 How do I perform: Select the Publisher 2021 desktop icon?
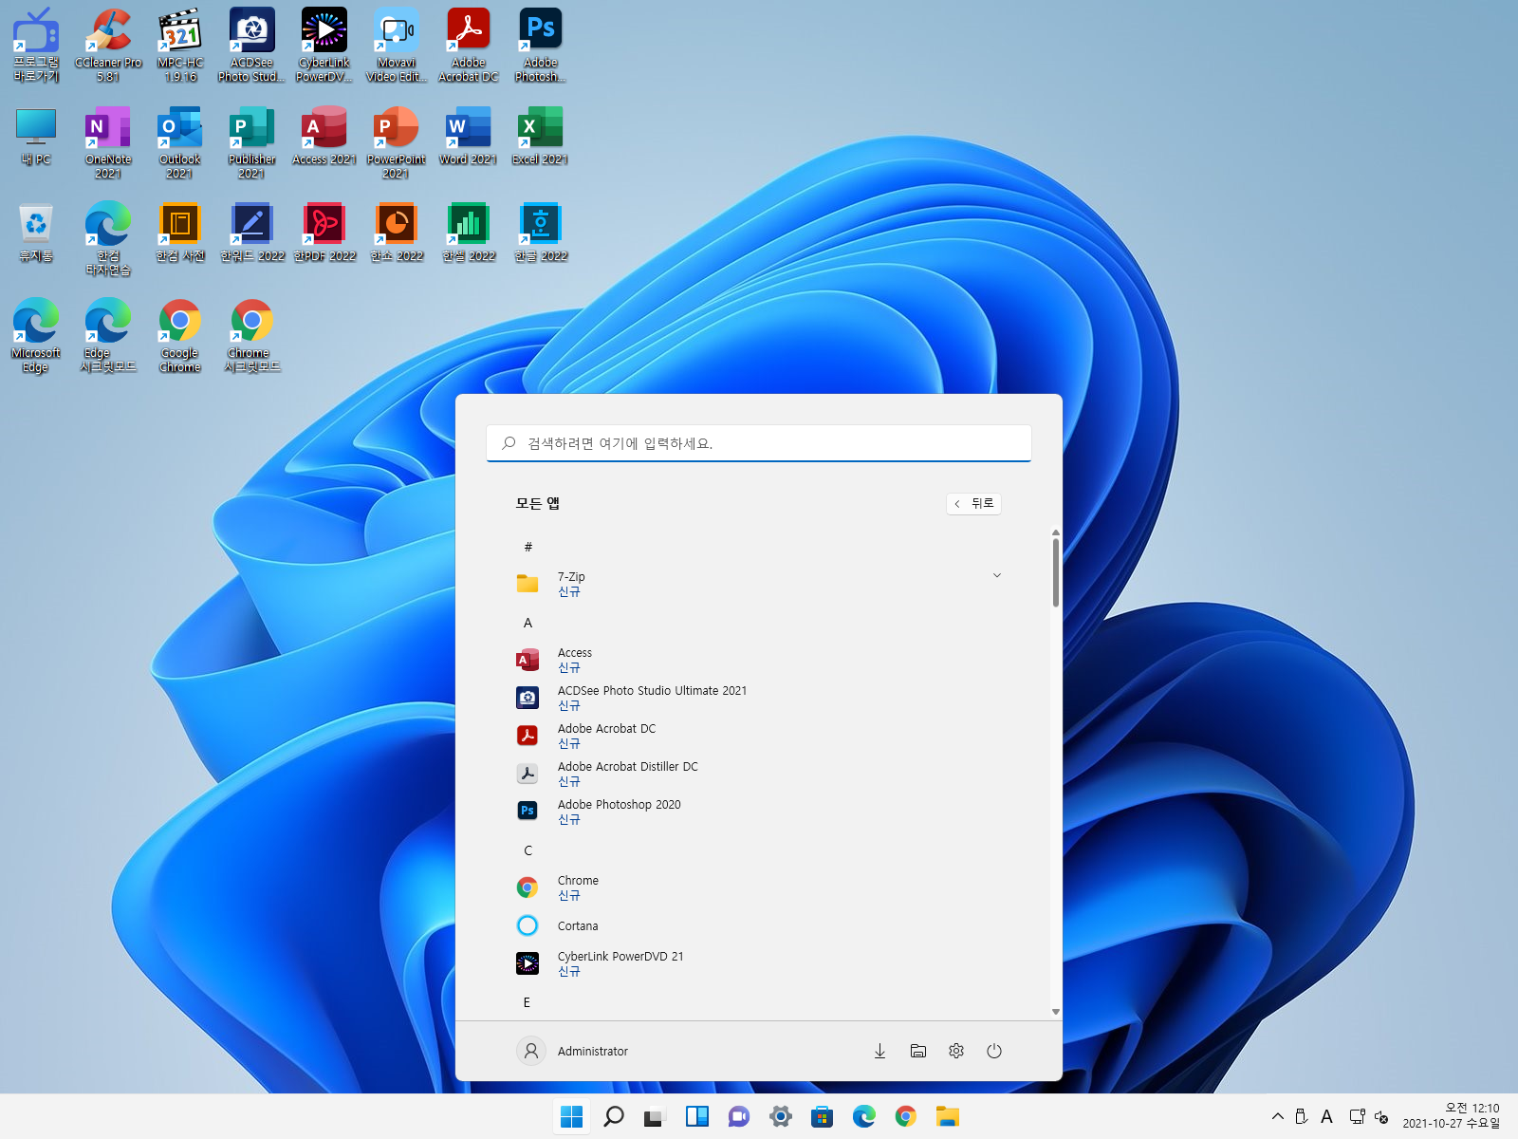(x=251, y=142)
